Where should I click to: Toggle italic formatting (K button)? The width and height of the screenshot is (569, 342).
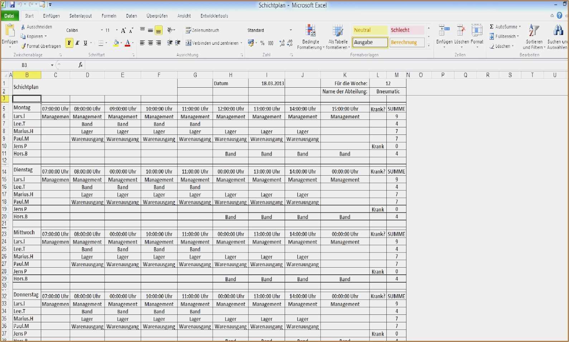click(77, 43)
